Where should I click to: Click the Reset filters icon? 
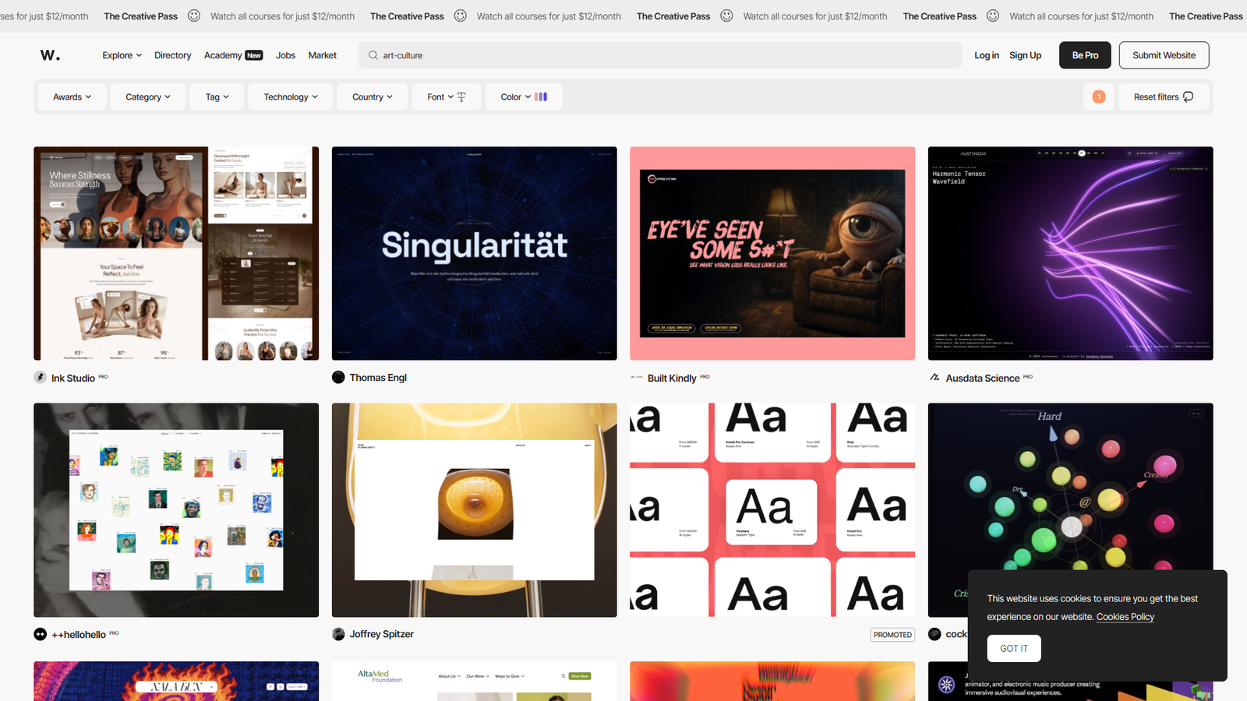pyautogui.click(x=1189, y=97)
